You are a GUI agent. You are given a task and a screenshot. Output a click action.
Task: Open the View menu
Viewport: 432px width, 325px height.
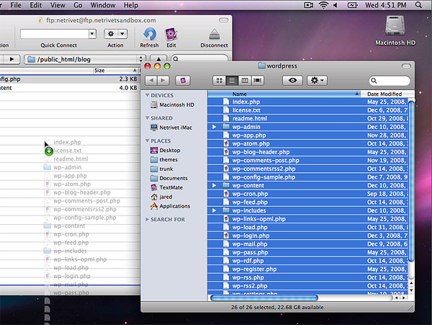point(58,5)
